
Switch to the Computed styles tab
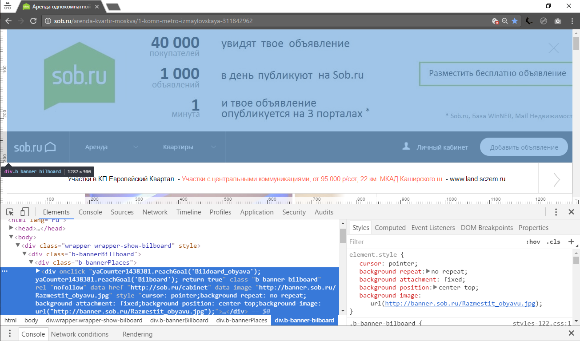390,227
